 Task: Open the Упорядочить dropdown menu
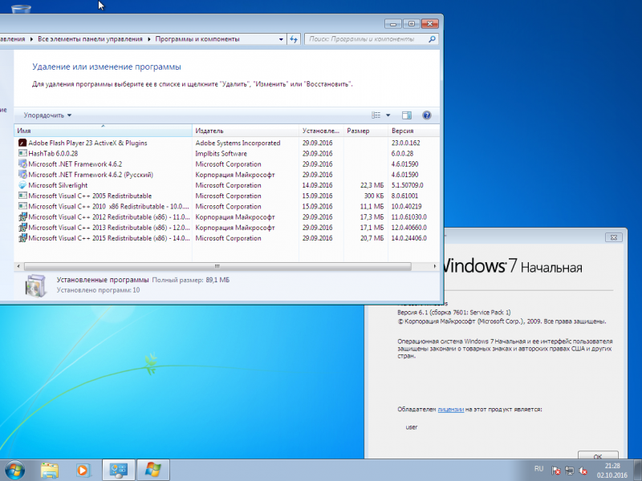point(47,115)
